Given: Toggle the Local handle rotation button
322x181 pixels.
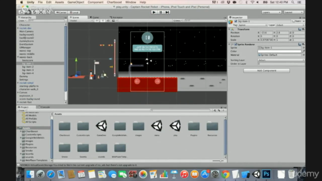Looking at the screenshot, I should click(74, 13).
